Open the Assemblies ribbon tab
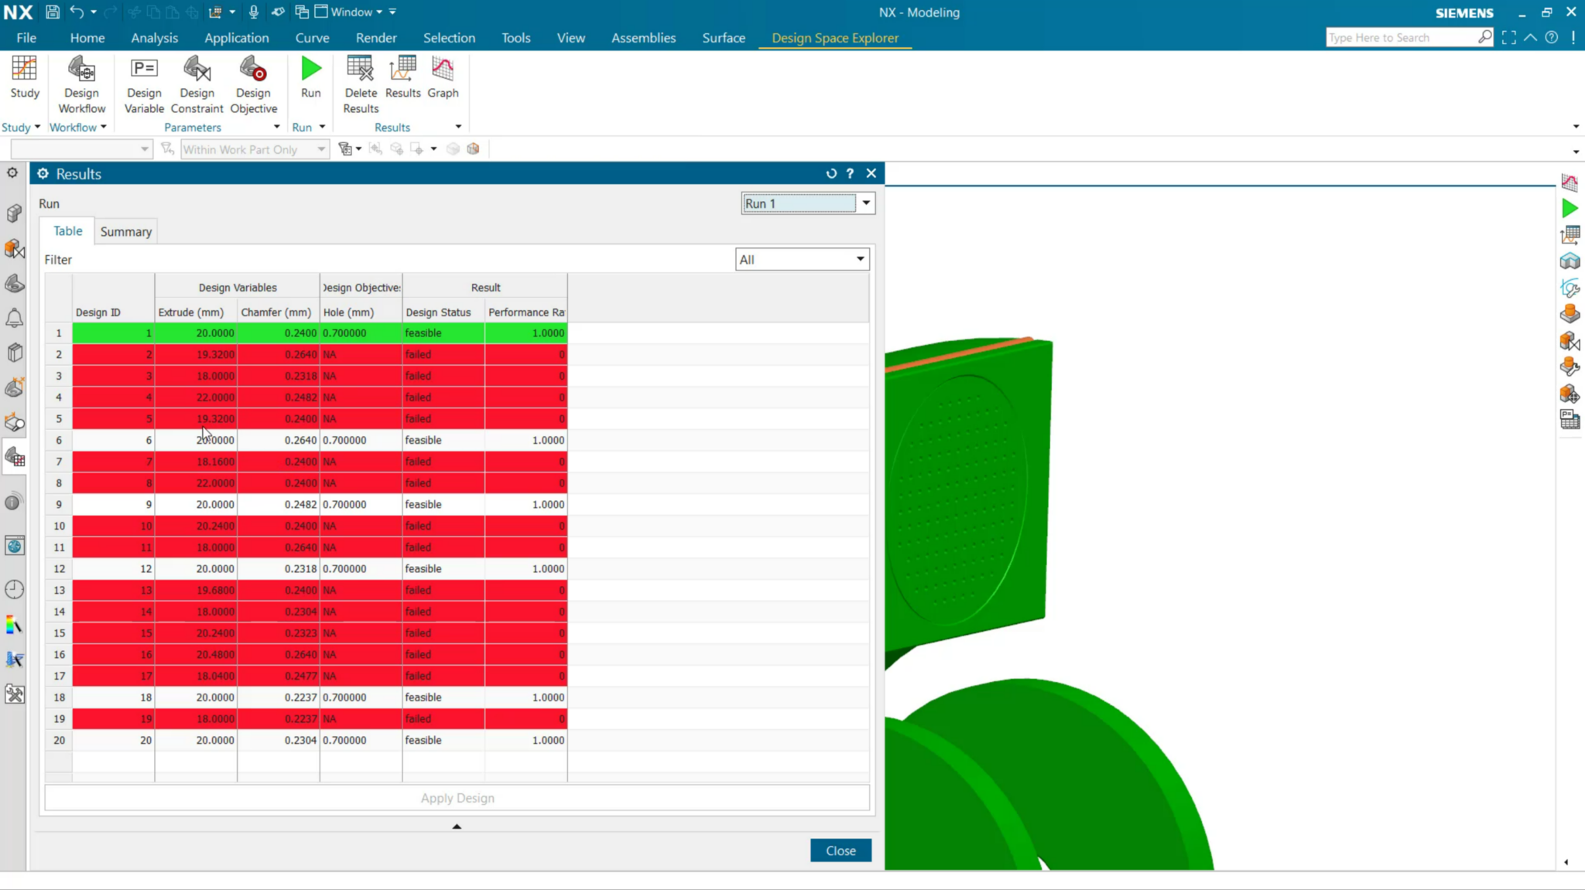This screenshot has height=890, width=1585. pyautogui.click(x=643, y=37)
